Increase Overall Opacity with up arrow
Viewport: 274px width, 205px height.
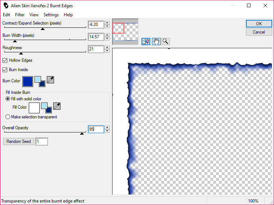(x=107, y=127)
